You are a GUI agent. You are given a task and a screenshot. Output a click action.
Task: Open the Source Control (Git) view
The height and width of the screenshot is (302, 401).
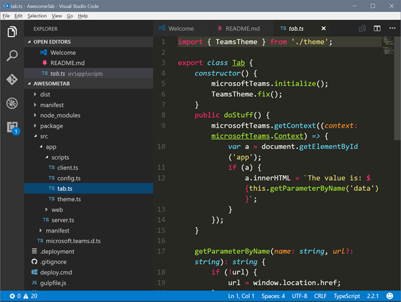[12, 80]
